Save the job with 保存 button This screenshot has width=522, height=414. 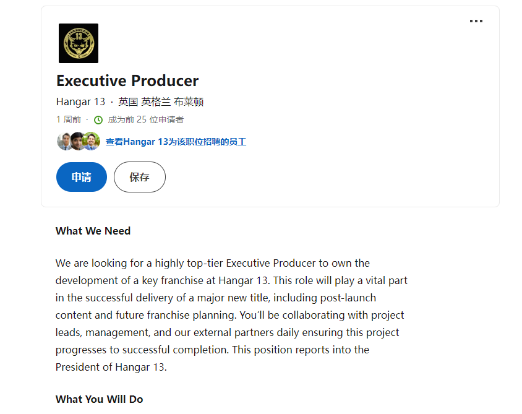[x=139, y=177]
